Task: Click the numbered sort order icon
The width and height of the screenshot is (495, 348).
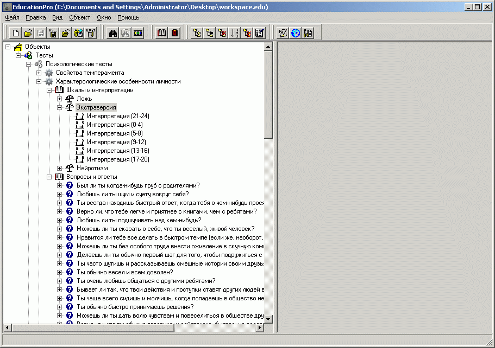Action: [x=235, y=33]
